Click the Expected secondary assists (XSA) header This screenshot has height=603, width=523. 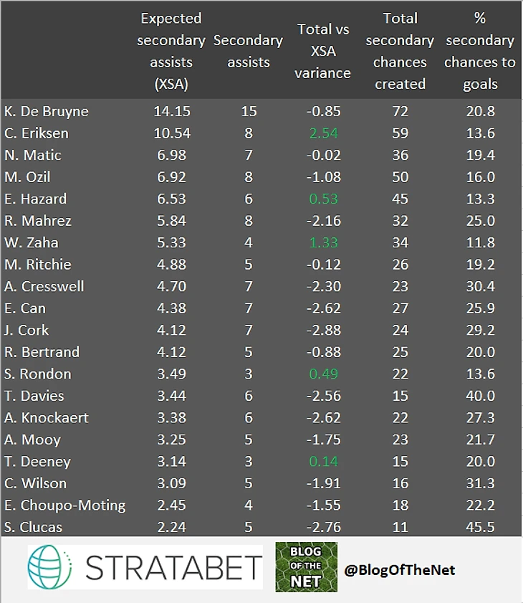[x=171, y=51]
